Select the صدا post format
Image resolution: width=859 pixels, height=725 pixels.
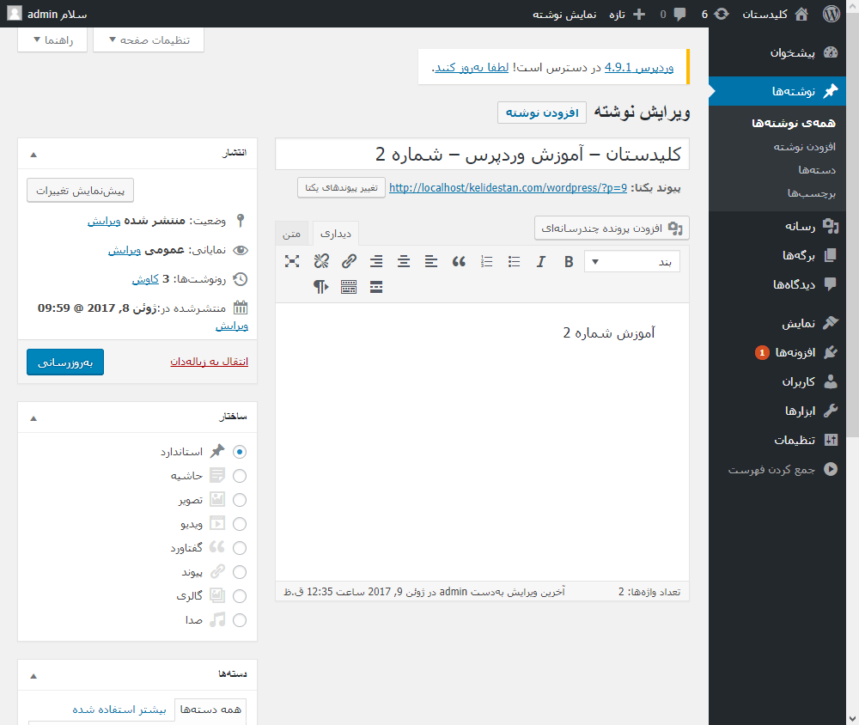(240, 620)
